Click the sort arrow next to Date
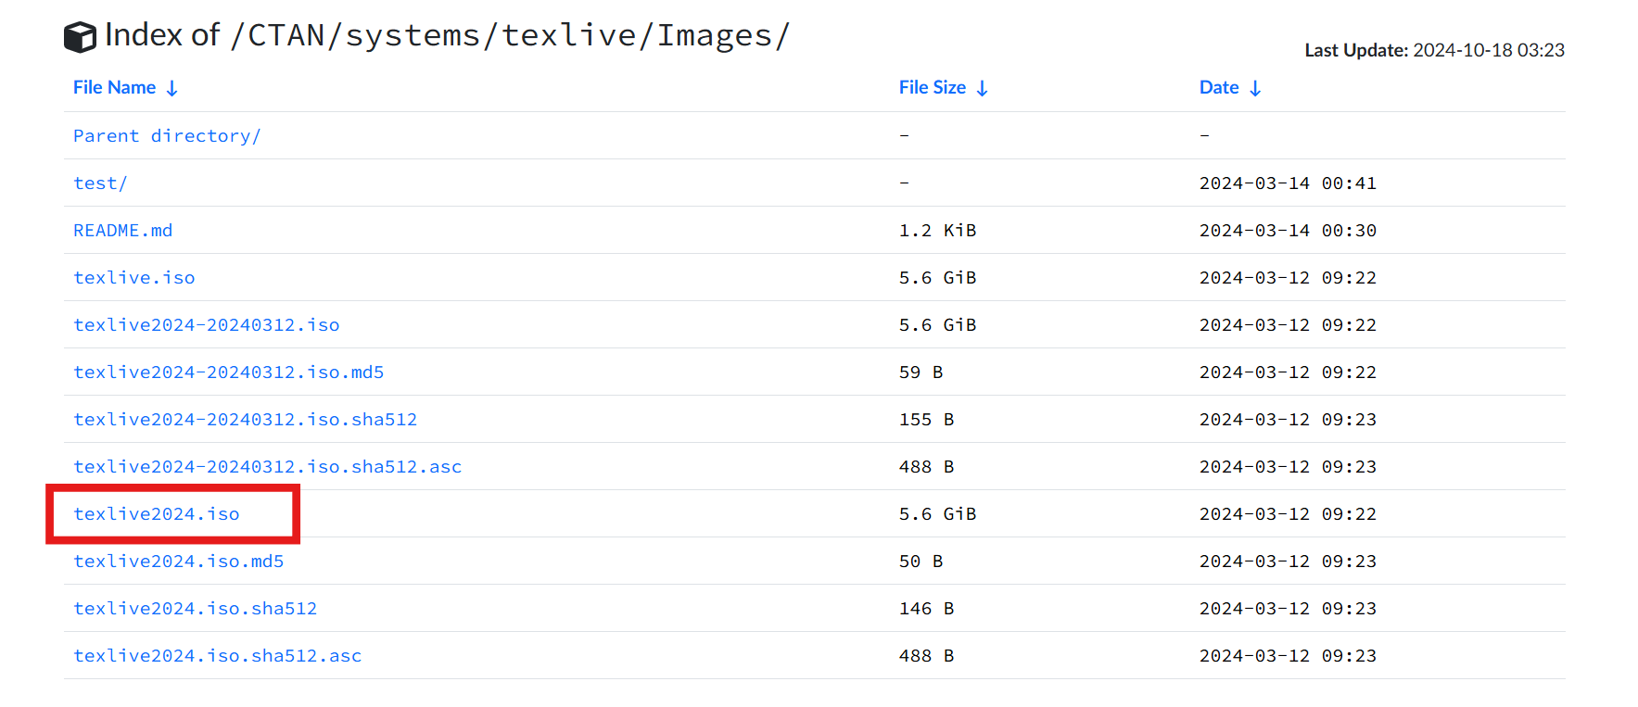Image resolution: width=1638 pixels, height=707 pixels. [x=1255, y=88]
